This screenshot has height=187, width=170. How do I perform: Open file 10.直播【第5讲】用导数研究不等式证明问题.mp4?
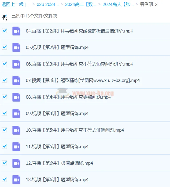point(75,130)
